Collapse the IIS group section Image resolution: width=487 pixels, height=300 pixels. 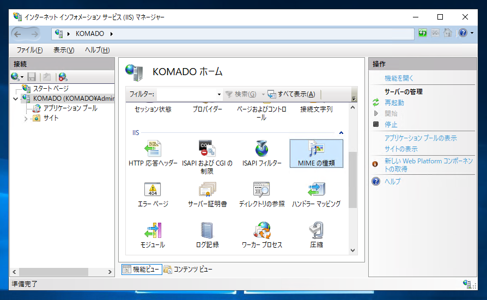[341, 133]
